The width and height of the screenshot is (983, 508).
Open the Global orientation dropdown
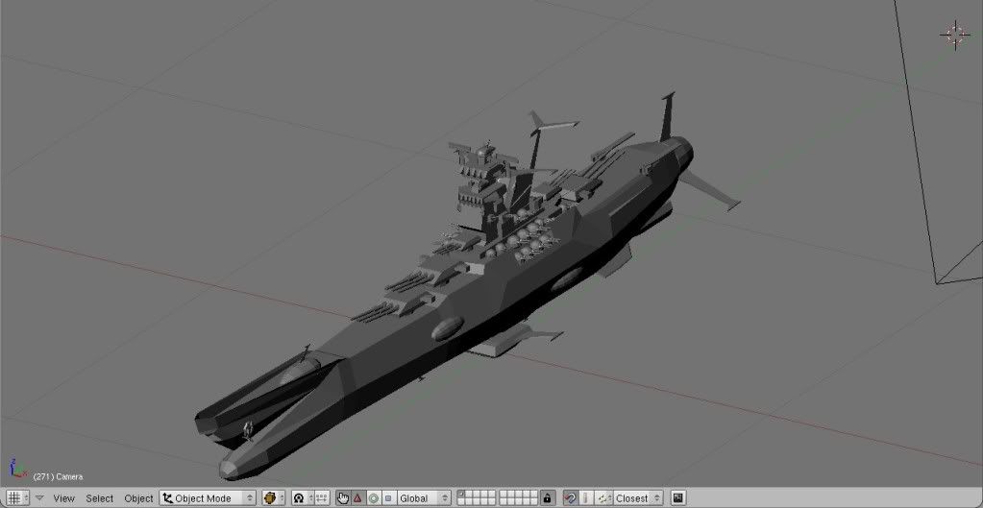pyautogui.click(x=424, y=498)
